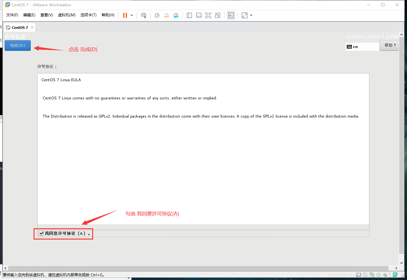Screen dimensions: 407x280
Task: Select the CentOS 7 tab
Action: (19, 28)
